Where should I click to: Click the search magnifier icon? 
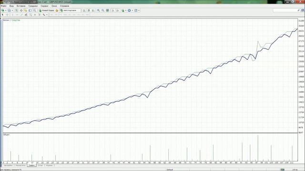(299, 10)
